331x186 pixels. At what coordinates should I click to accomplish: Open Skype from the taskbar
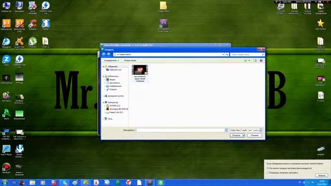pyautogui.click(x=65, y=182)
